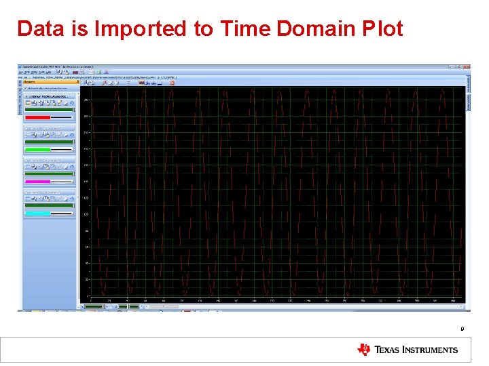The height and width of the screenshot is (366, 489).
Task: Open the upper vertical tab on left edge
Action: click(x=20, y=83)
